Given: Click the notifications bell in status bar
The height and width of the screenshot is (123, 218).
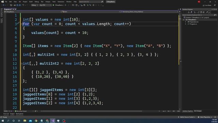Looking at the screenshot, I should pyautogui.click(x=215, y=117).
